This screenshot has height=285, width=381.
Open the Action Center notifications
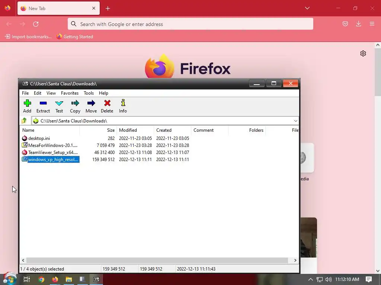tap(369, 279)
